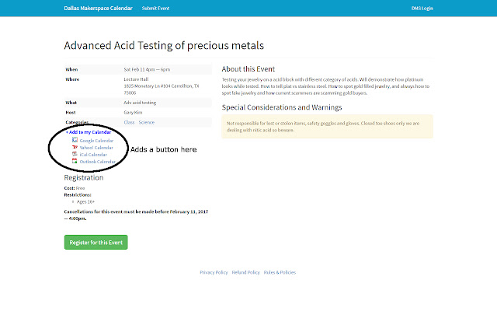Open the Refund Policy footer link
The height and width of the screenshot is (311, 497).
pos(245,272)
